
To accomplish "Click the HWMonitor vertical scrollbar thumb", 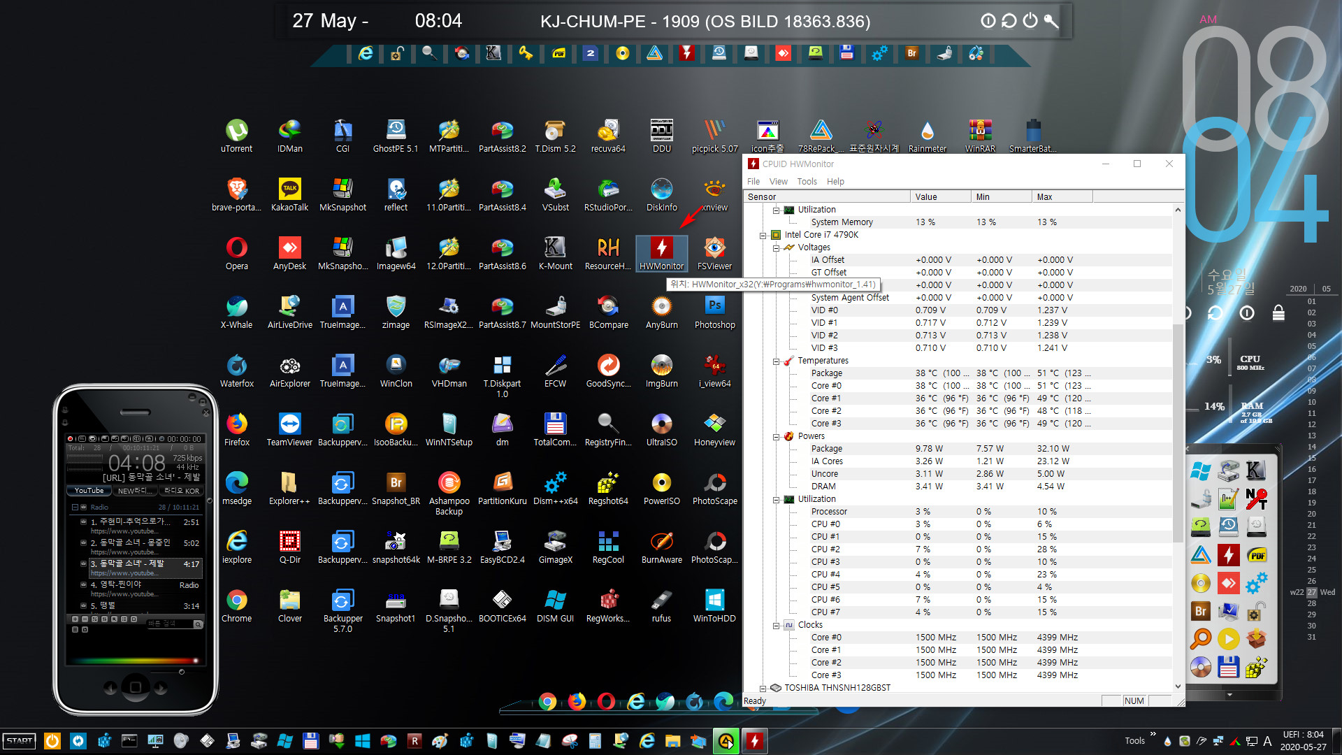I will click(1178, 433).
